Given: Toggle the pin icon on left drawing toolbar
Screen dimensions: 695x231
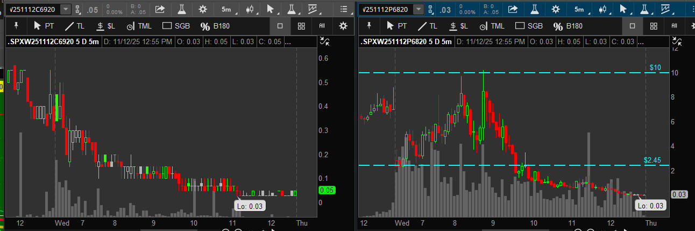Looking at the screenshot, I should tap(16, 26).
